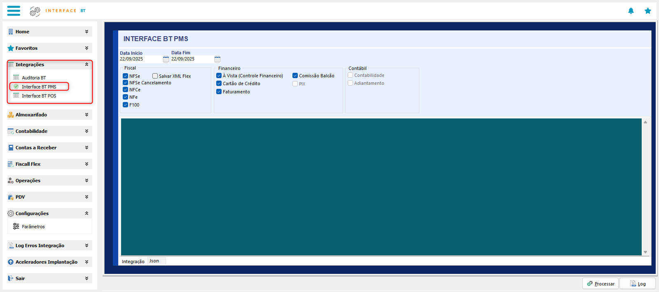Click the Log button
The width and height of the screenshot is (659, 292).
[638, 283]
